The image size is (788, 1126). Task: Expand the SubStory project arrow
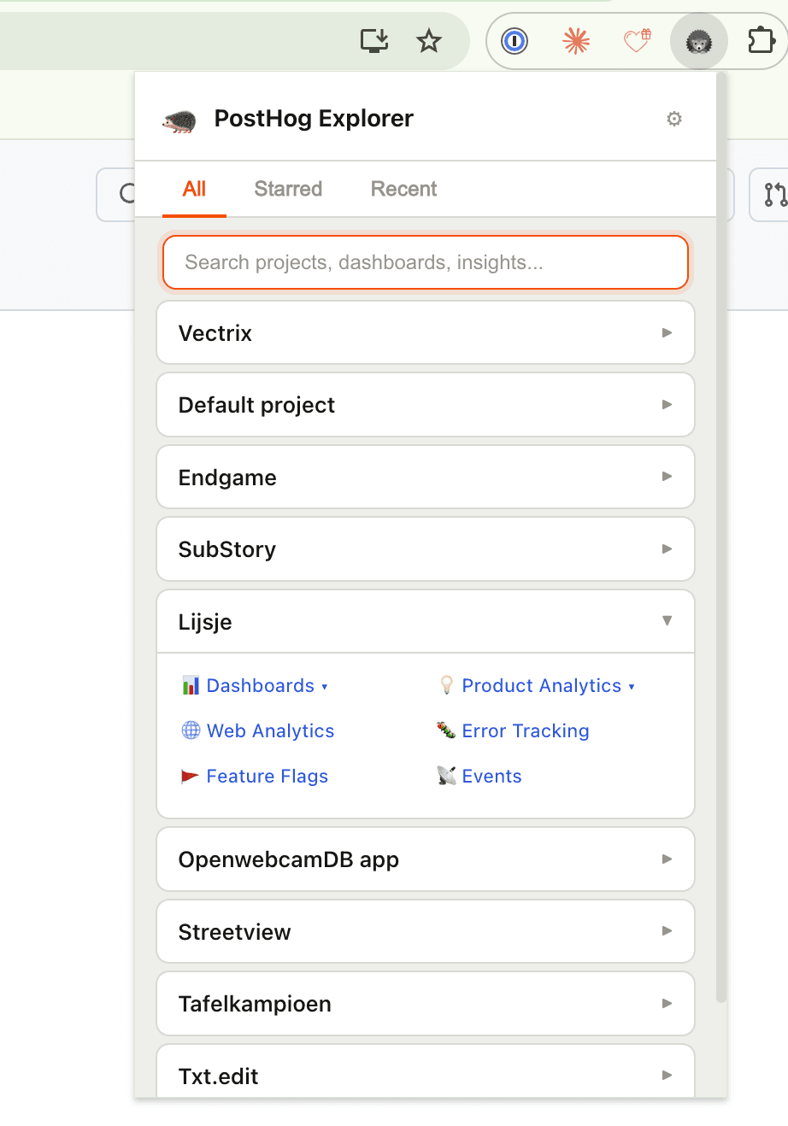click(x=667, y=548)
